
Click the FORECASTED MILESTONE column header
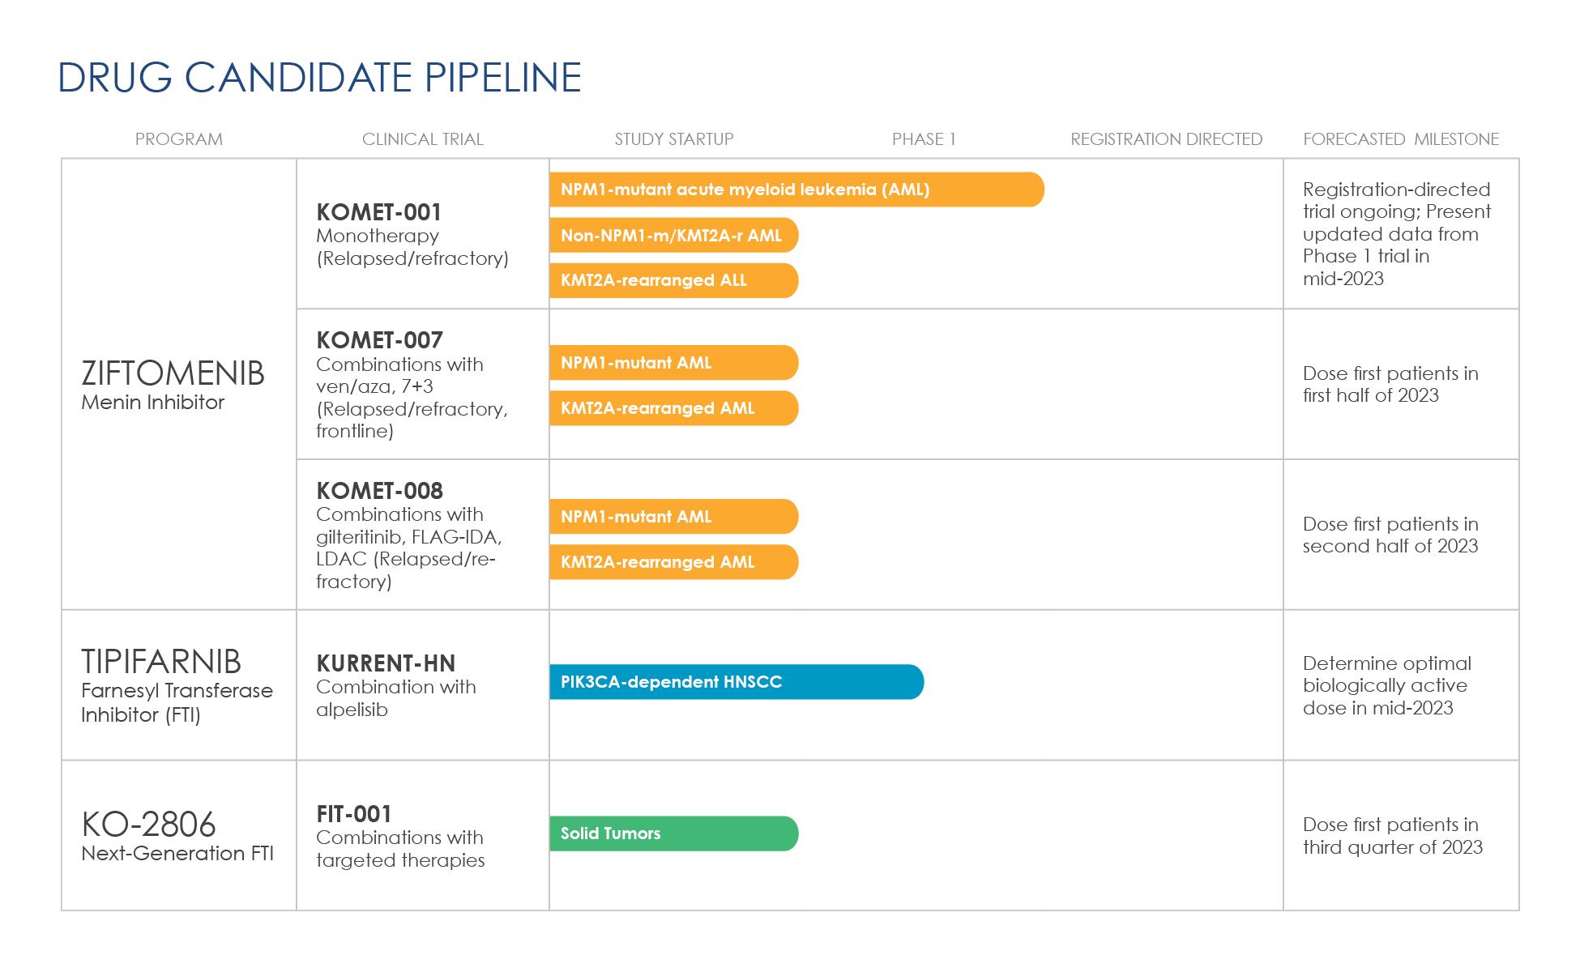coord(1400,139)
